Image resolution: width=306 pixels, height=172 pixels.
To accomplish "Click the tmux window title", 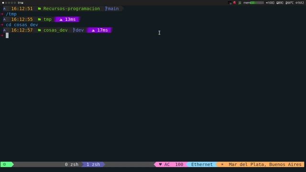I will coord(21,3).
